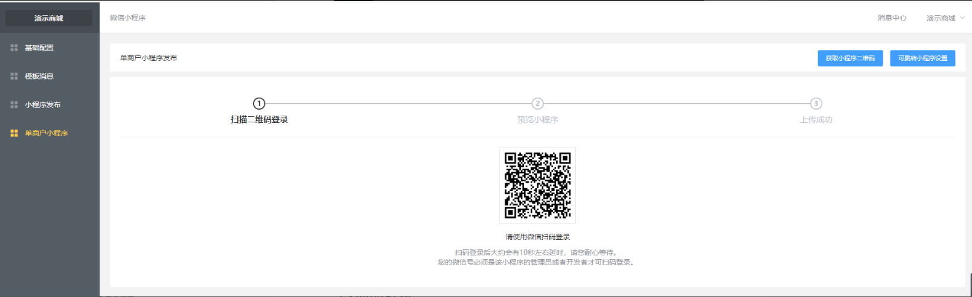Click step 3 circle marker
972x297 pixels.
point(816,104)
